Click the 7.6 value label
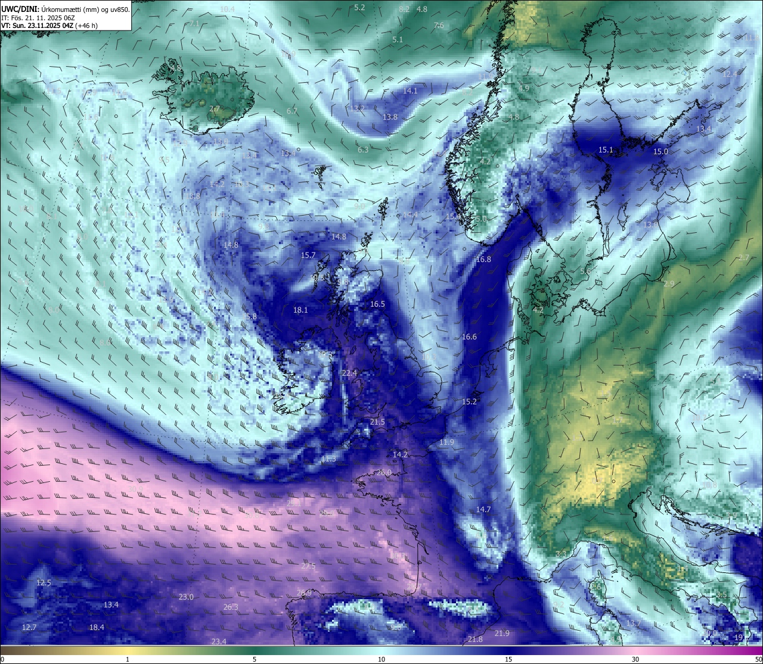The height and width of the screenshot is (664, 763). tap(439, 25)
